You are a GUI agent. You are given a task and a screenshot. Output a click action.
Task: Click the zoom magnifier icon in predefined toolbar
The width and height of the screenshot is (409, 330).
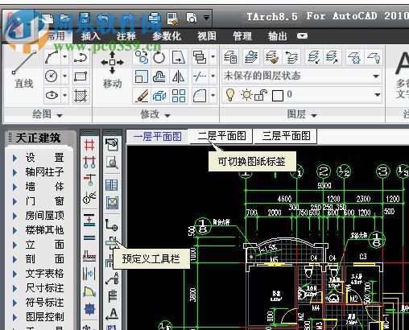pyautogui.click(x=112, y=163)
